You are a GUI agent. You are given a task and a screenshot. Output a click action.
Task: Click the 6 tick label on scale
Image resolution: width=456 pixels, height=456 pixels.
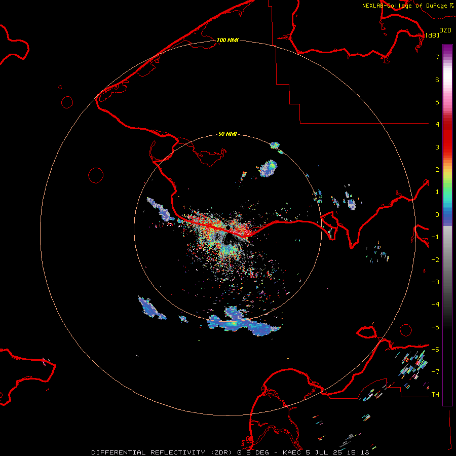pos(437,80)
